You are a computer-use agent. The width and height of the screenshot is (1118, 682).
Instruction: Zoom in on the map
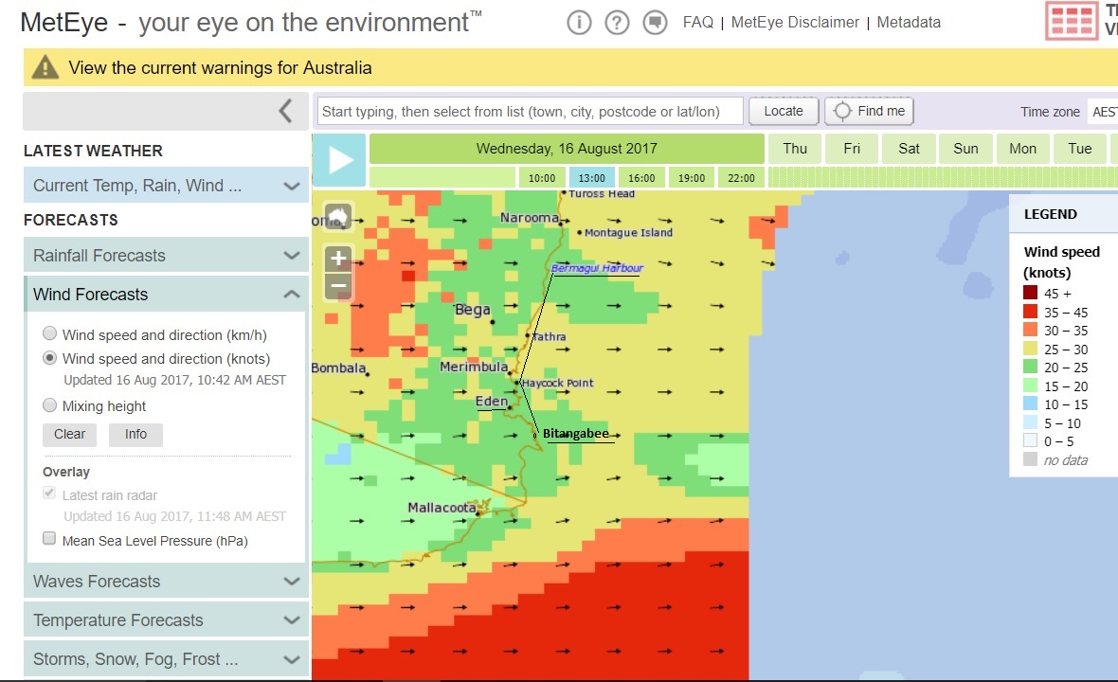338,258
